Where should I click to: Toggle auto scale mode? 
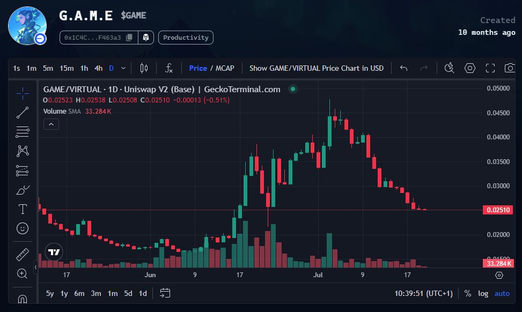click(502, 293)
